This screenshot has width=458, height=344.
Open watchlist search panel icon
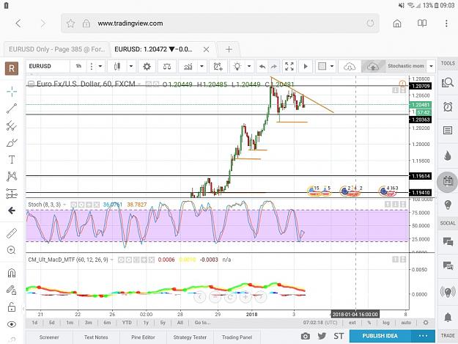tap(448, 83)
